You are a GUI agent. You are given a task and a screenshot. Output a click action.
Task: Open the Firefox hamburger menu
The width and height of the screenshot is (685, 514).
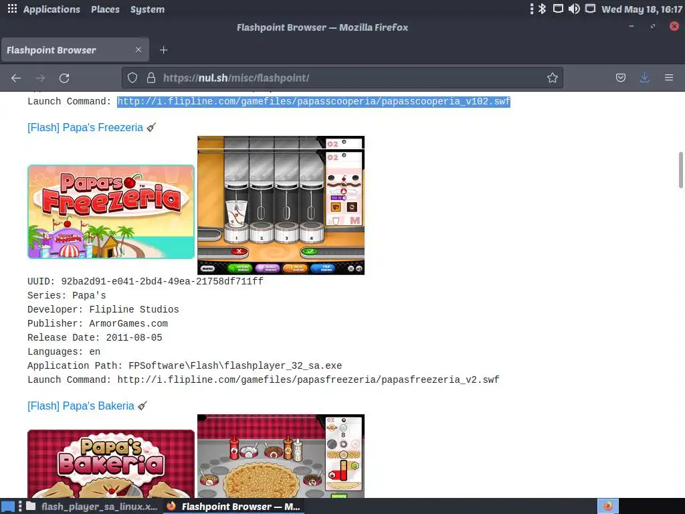pos(669,78)
